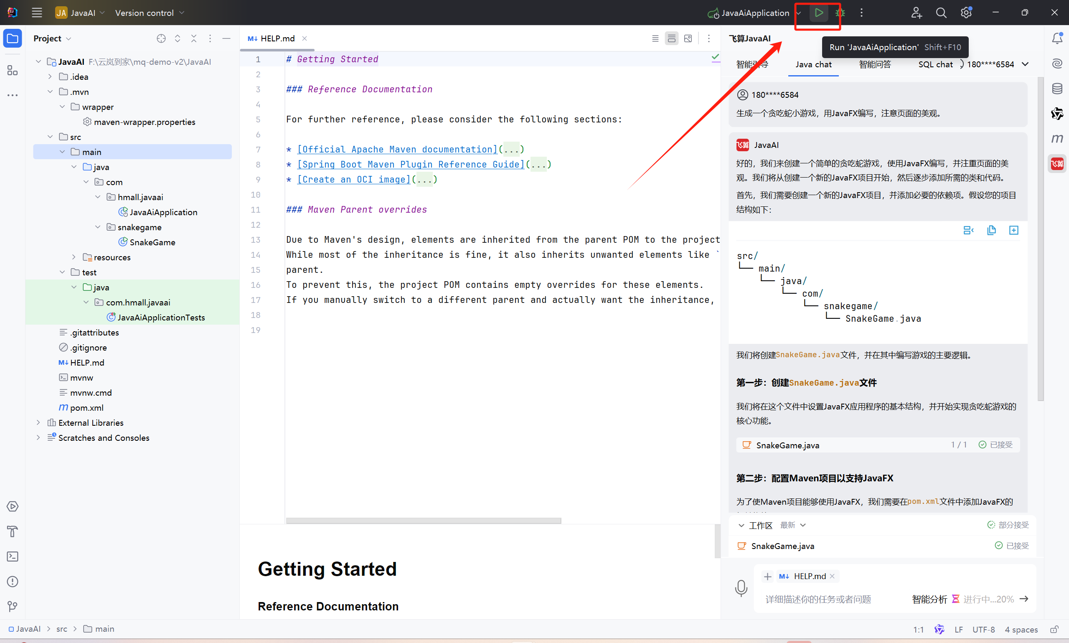The width and height of the screenshot is (1069, 643).
Task: Open the Git version control tool window
Action: point(12,606)
